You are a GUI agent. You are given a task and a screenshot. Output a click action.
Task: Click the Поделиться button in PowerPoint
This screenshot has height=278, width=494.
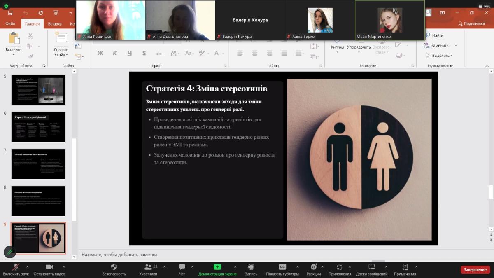click(471, 24)
